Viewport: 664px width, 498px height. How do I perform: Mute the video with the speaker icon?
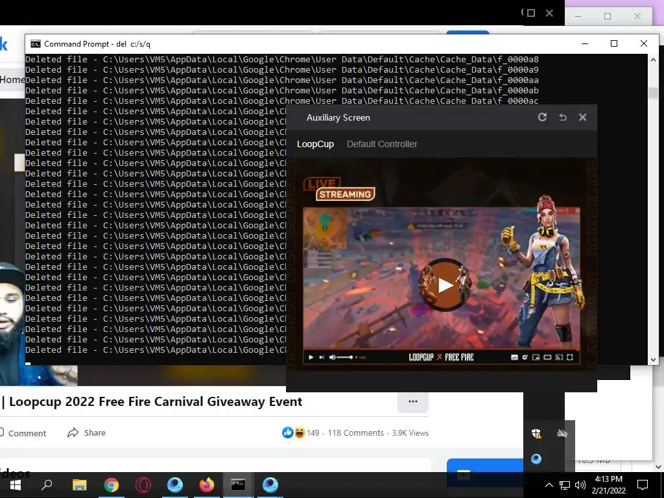(x=333, y=357)
